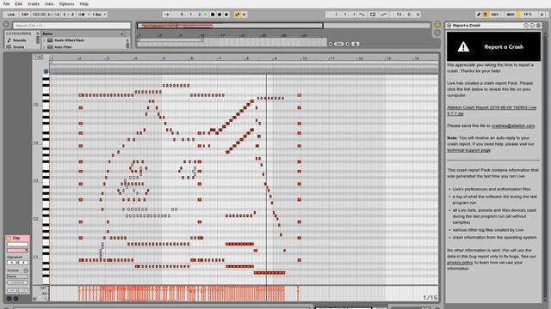Switch to Arrangement View with yellow selector

tap(437, 24)
